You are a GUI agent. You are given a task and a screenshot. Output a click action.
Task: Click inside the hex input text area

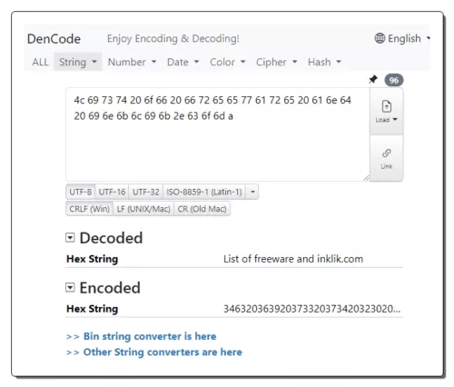[x=218, y=134]
